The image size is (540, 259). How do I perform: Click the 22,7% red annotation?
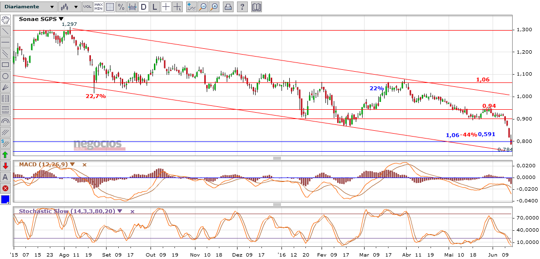(96, 96)
